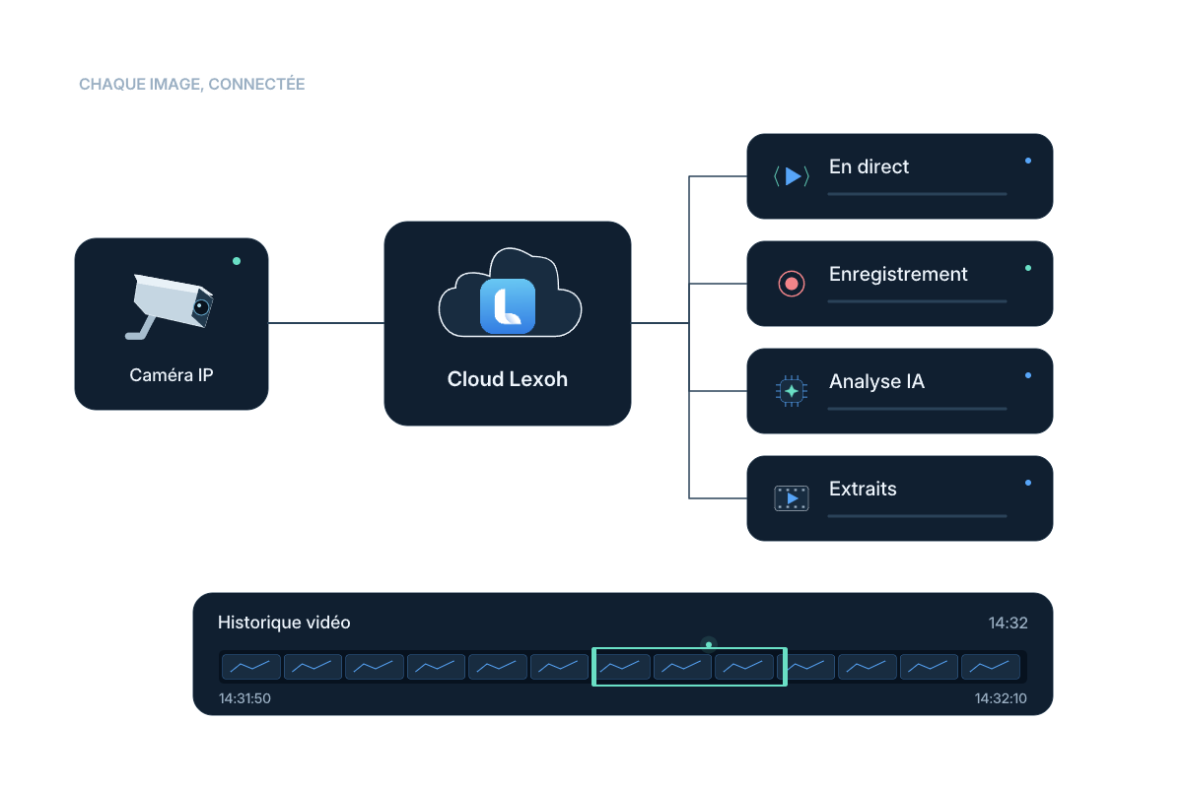1183x788 pixels.
Task: Select the last thumbnail in the video timeline
Action: tap(991, 667)
